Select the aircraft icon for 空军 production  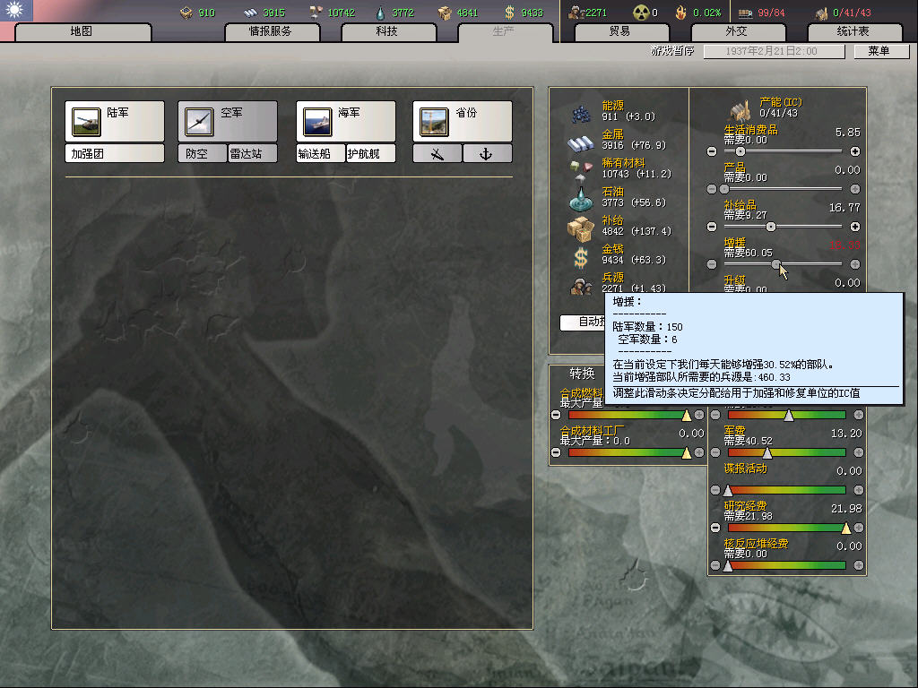pyautogui.click(x=199, y=122)
